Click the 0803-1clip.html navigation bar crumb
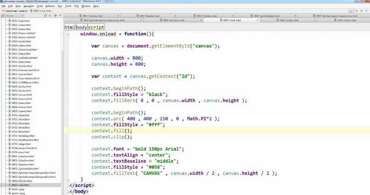 tap(40, 11)
